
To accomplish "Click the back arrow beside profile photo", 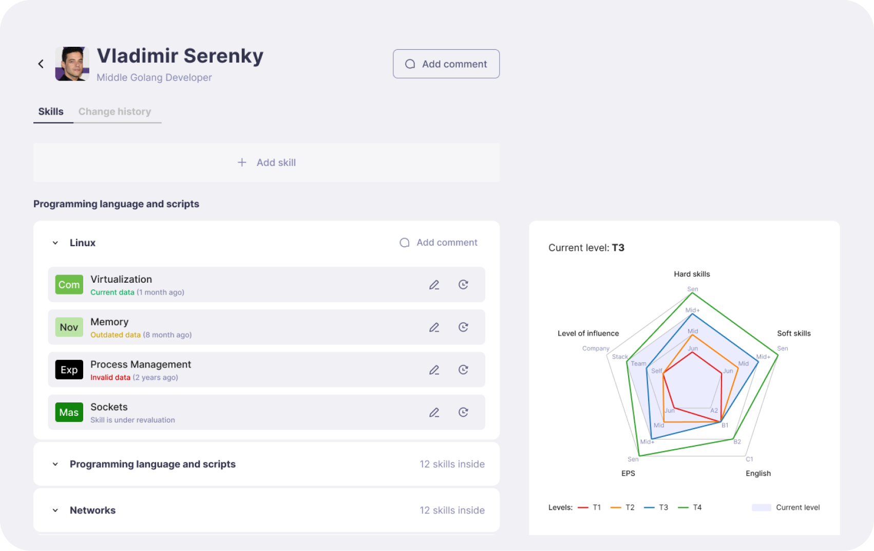I will [41, 64].
